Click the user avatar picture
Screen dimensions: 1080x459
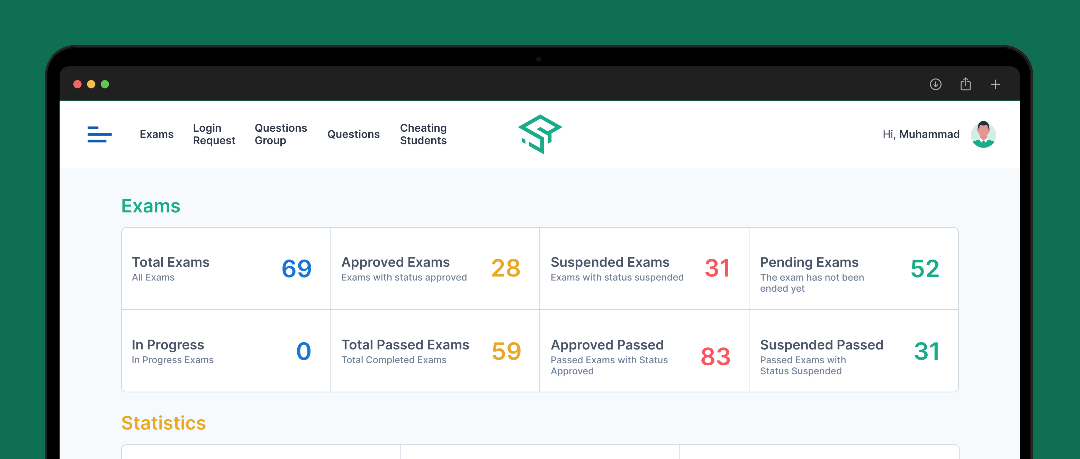click(x=983, y=134)
